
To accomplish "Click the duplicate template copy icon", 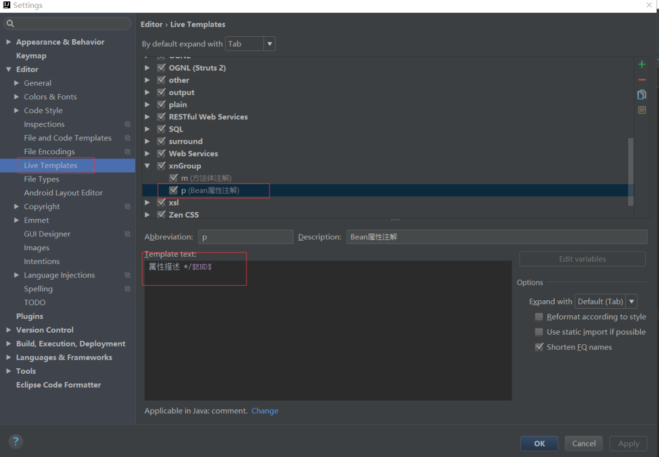I will (642, 95).
